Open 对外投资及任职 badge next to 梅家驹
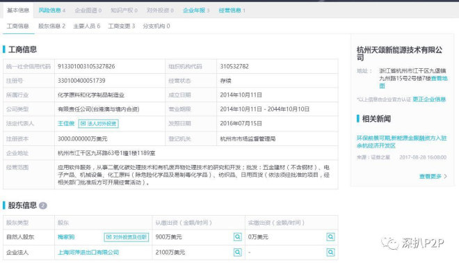 (x=127, y=237)
